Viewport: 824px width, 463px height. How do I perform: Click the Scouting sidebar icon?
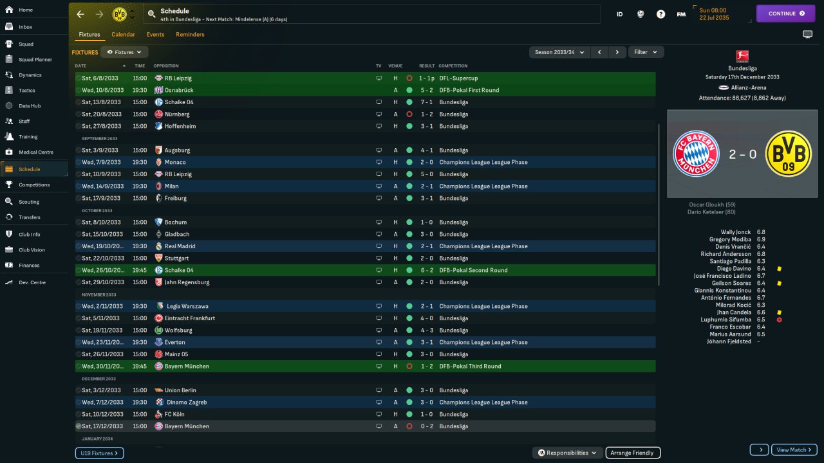9,202
